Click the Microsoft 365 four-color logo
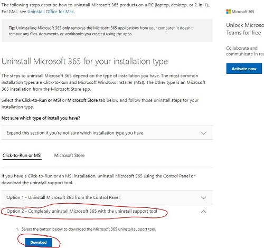This screenshot has width=264, height=248. tap(228, 12)
